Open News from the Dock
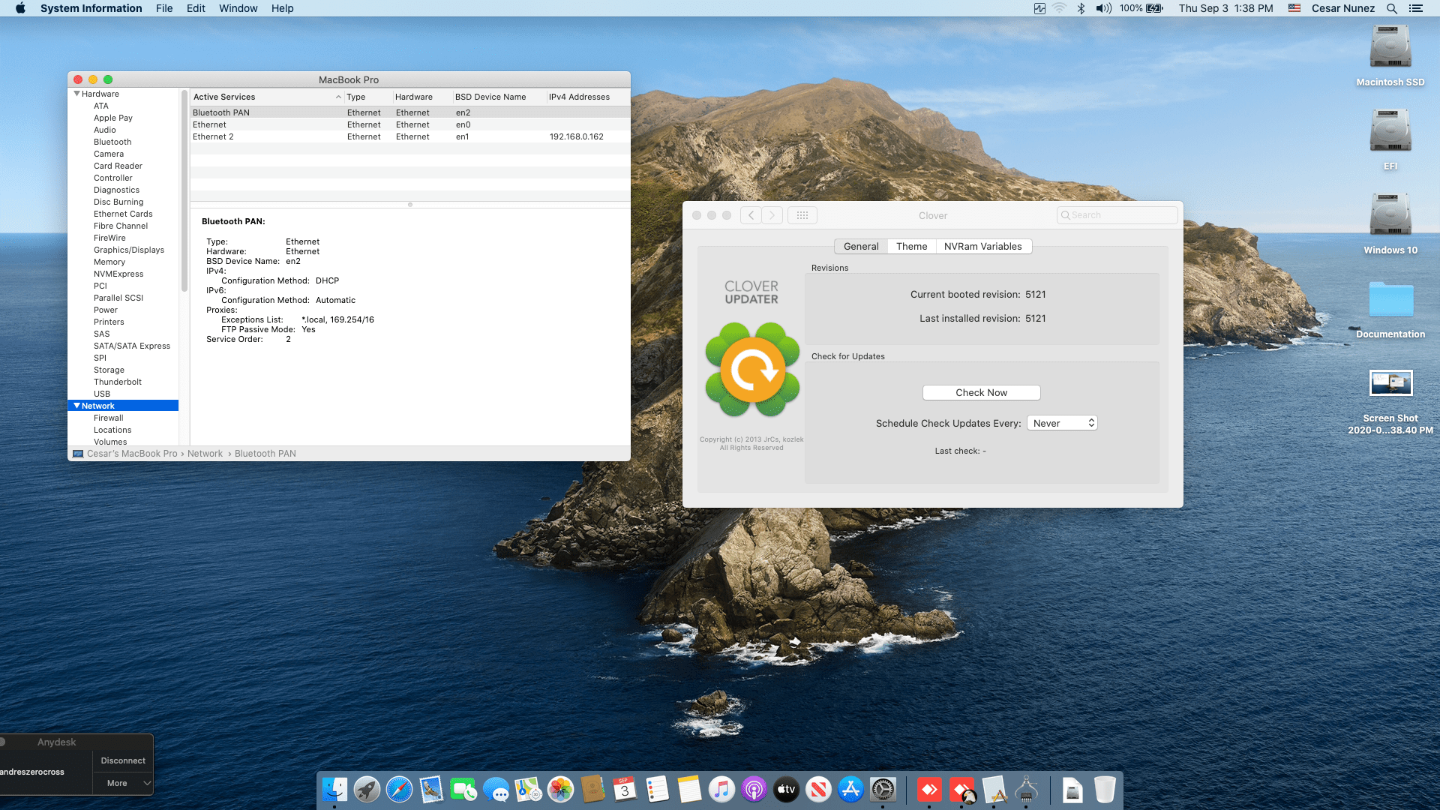The width and height of the screenshot is (1440, 810). click(x=818, y=790)
